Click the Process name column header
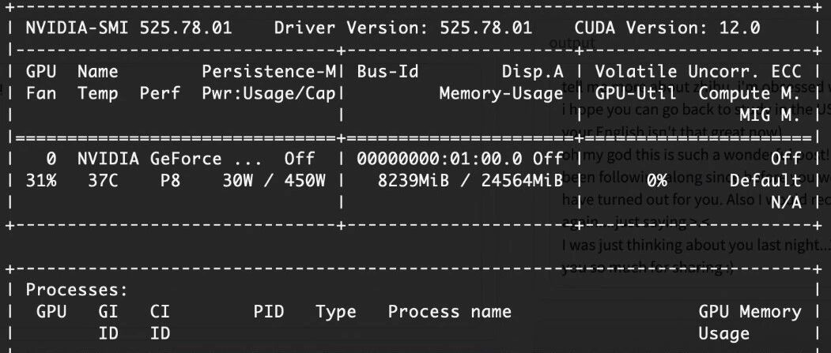The height and width of the screenshot is (353, 831). [x=450, y=312]
